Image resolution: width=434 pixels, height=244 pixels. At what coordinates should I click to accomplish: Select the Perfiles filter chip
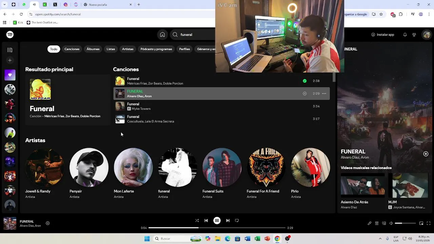(184, 49)
